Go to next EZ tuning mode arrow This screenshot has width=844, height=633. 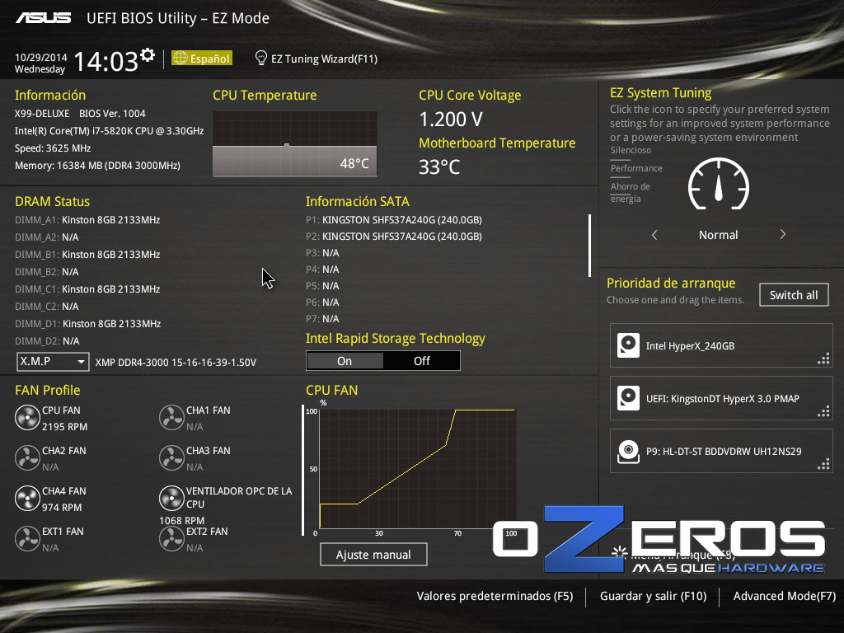(783, 235)
